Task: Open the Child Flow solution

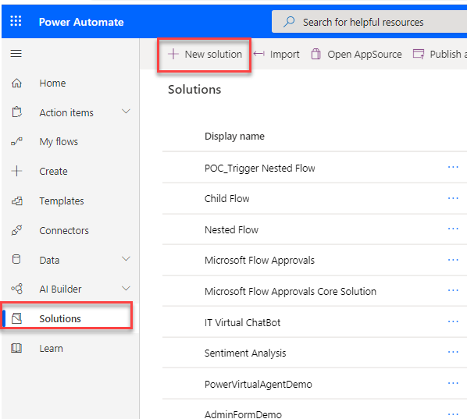Action: point(227,198)
